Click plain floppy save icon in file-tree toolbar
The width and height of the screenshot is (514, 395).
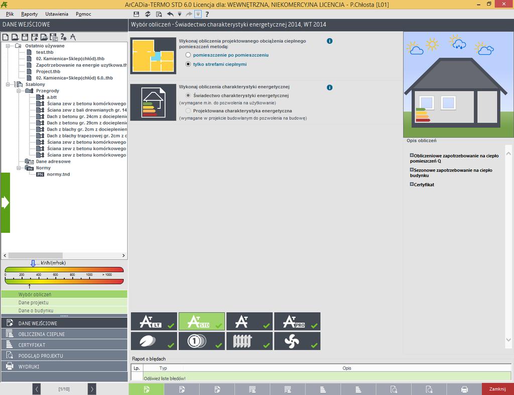[25, 37]
